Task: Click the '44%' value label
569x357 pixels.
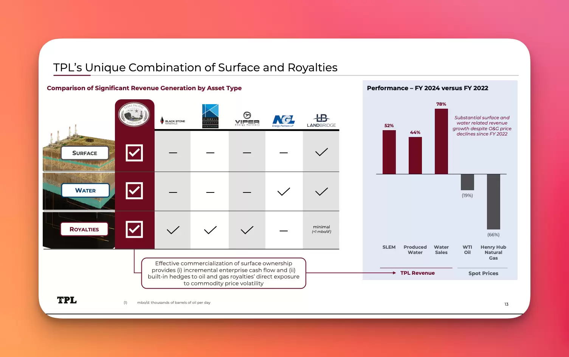Action: click(415, 132)
